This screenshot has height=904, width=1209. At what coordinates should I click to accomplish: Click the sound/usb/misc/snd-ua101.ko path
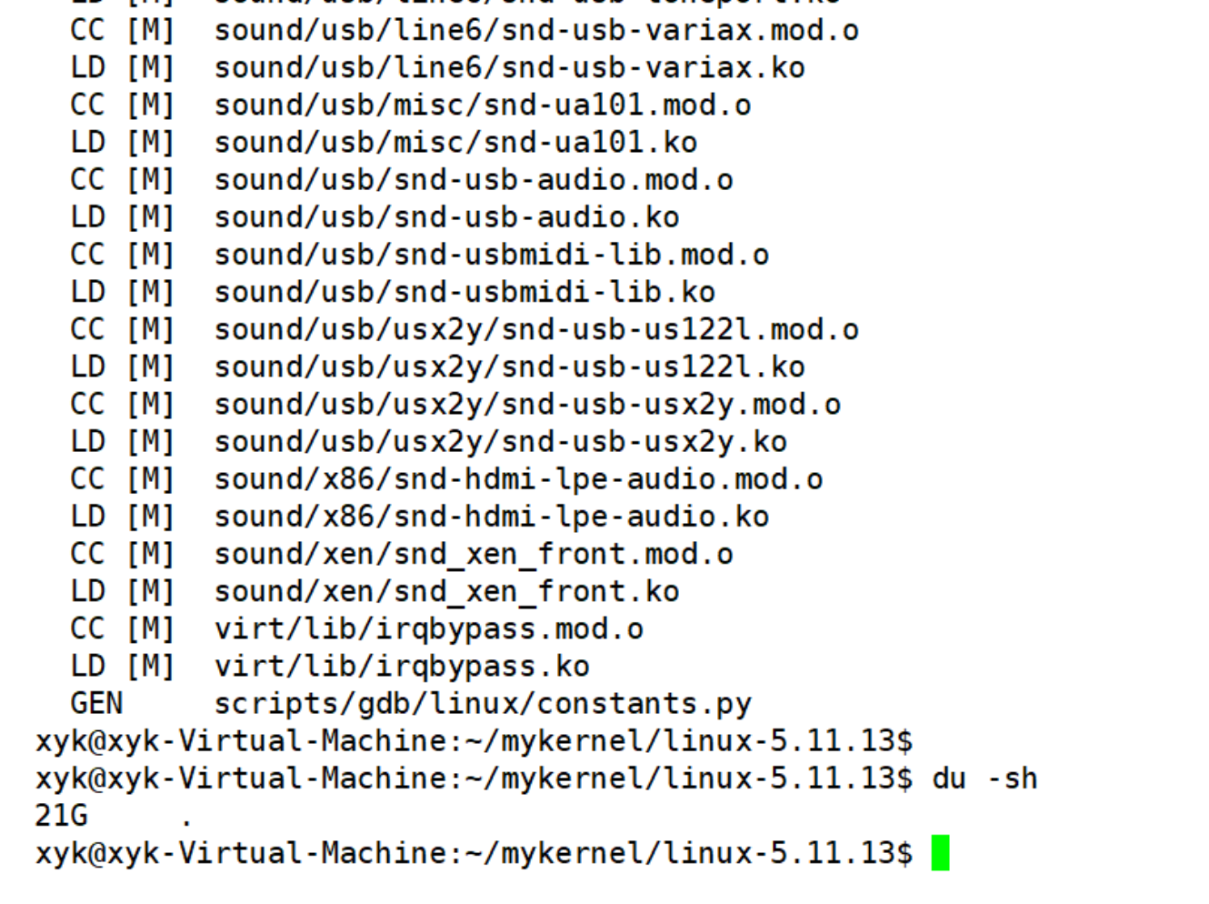tap(455, 143)
